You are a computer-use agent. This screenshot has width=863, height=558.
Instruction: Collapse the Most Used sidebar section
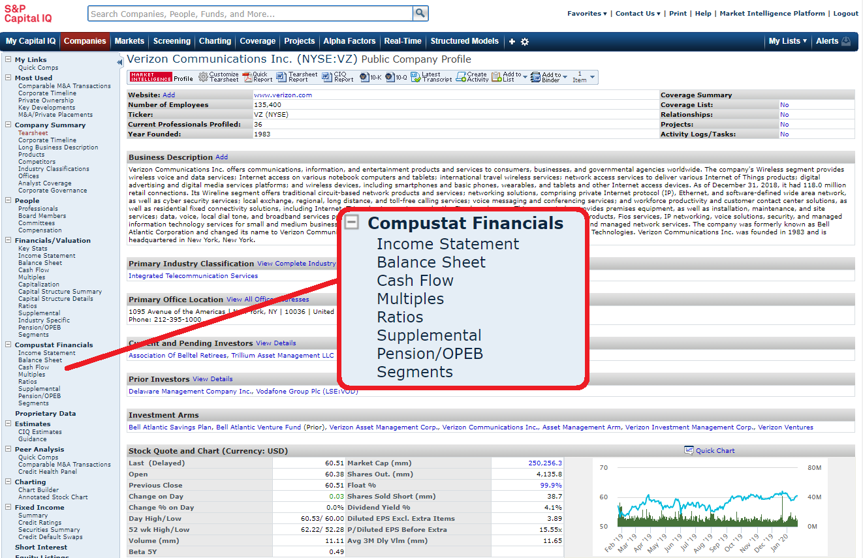tap(8, 78)
